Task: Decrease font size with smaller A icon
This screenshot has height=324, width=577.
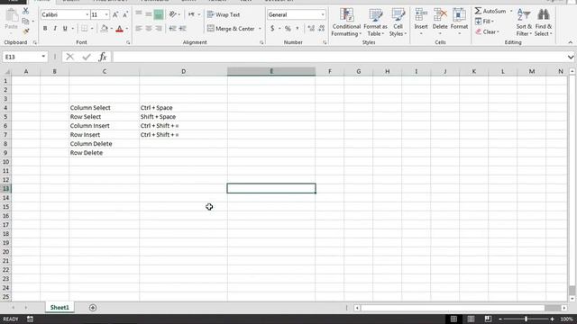Action: click(x=125, y=14)
